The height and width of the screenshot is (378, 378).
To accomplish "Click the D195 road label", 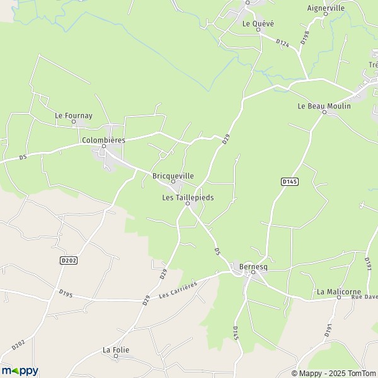I will click(x=66, y=294).
